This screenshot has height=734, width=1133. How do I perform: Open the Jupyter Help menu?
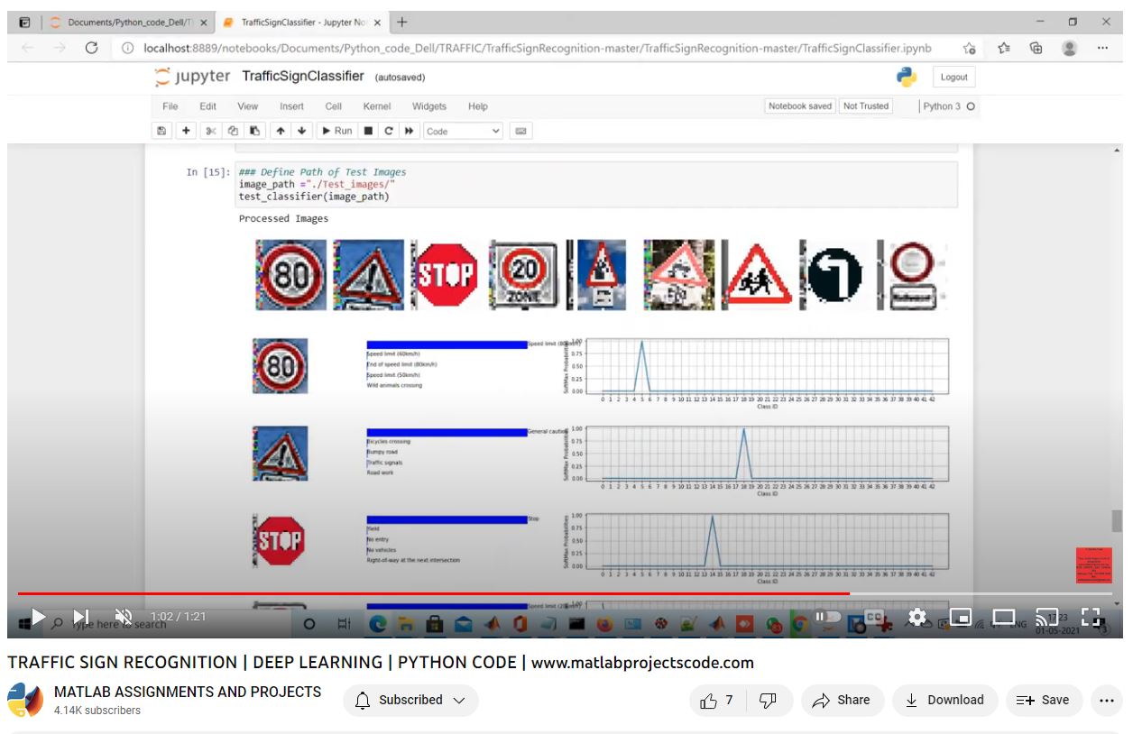point(478,106)
